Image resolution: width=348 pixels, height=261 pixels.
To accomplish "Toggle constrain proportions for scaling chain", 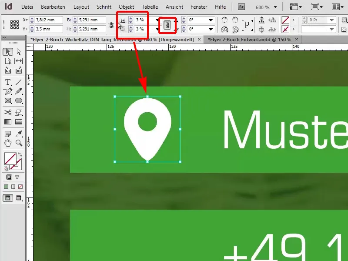I will [x=167, y=25].
